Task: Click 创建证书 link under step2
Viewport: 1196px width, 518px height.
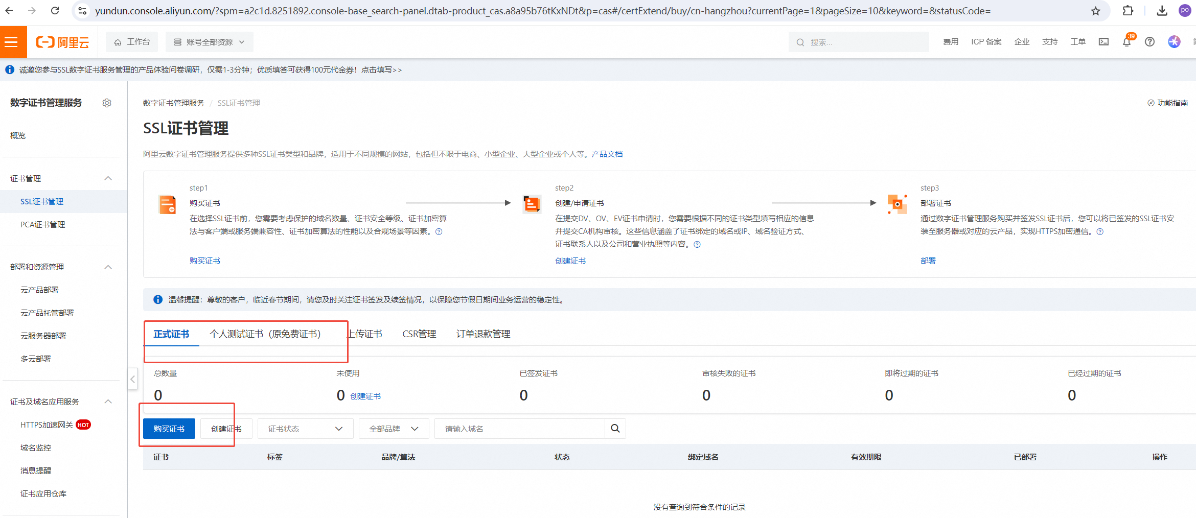Action: click(570, 261)
